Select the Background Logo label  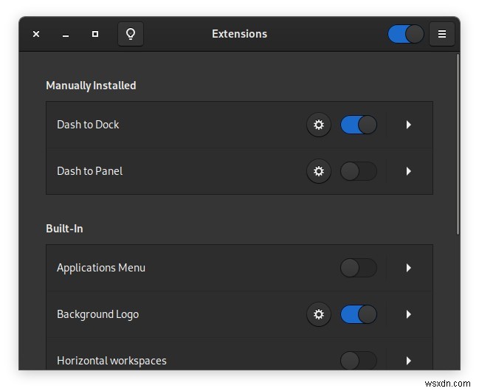(x=97, y=314)
